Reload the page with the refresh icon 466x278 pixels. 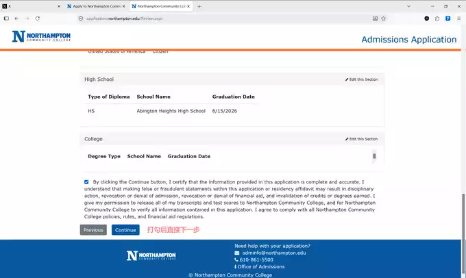coord(38,18)
